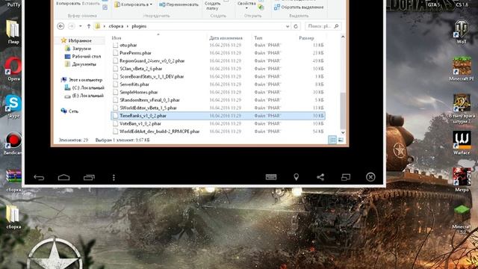Toggle the emulator keyboard icon

coord(271,177)
